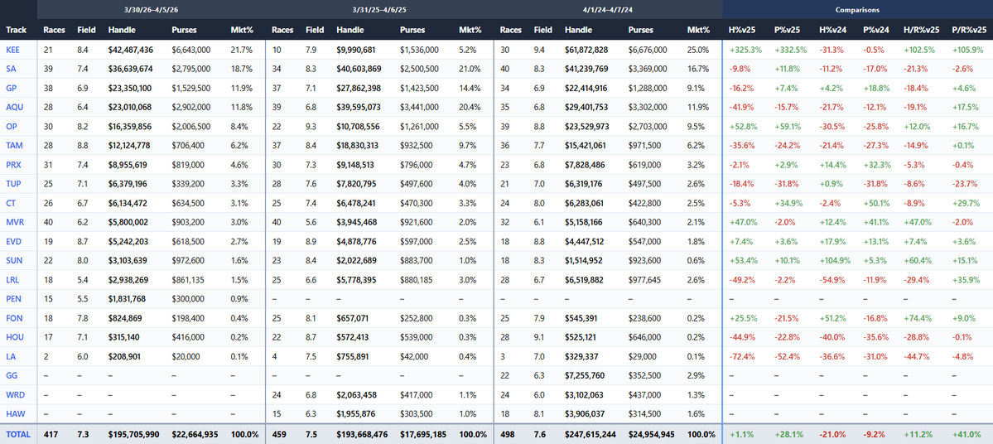Click the H%v25 column header

click(743, 29)
